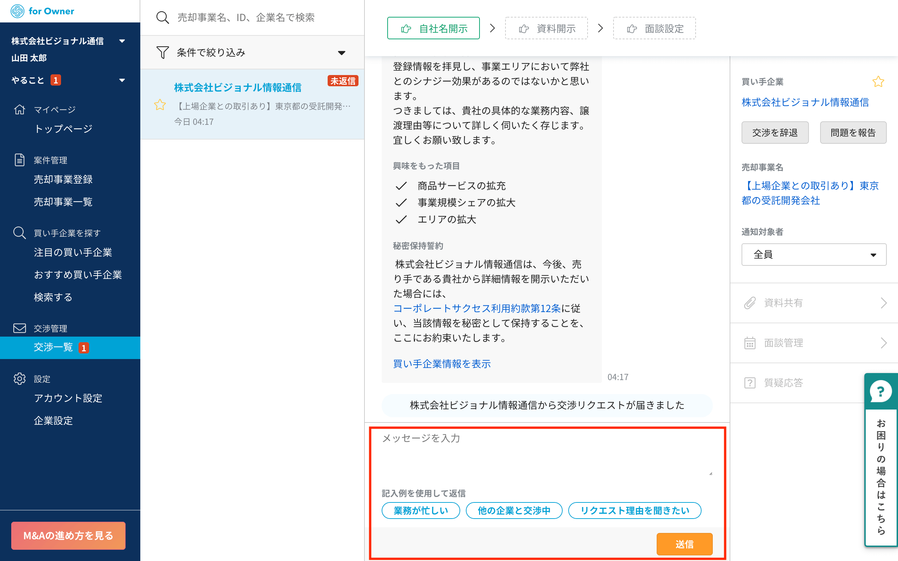Viewport: 898px width, 561px height.
Task: Star the negotiation in the list
Action: coord(160,105)
